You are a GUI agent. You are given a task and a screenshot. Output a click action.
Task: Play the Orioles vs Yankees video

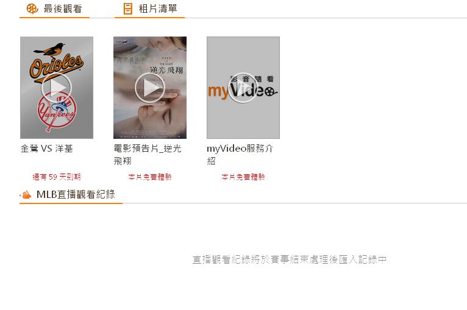56,88
